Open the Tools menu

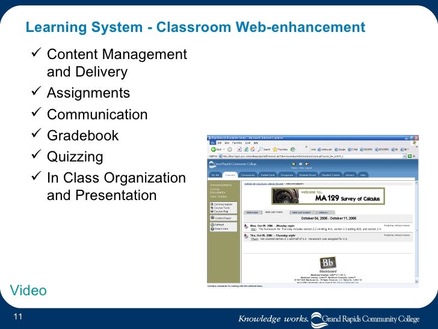pyautogui.click(x=247, y=143)
